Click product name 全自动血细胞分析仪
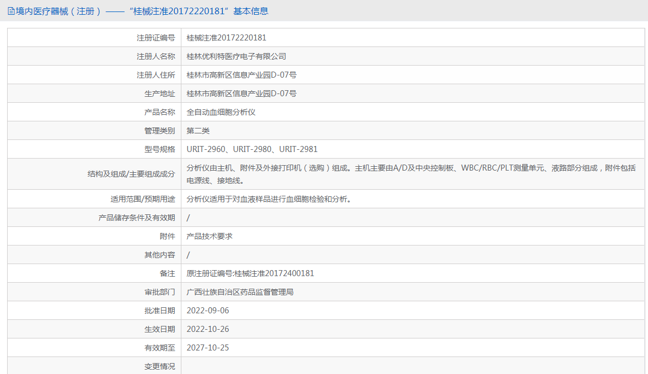648x374 pixels. [x=221, y=112]
